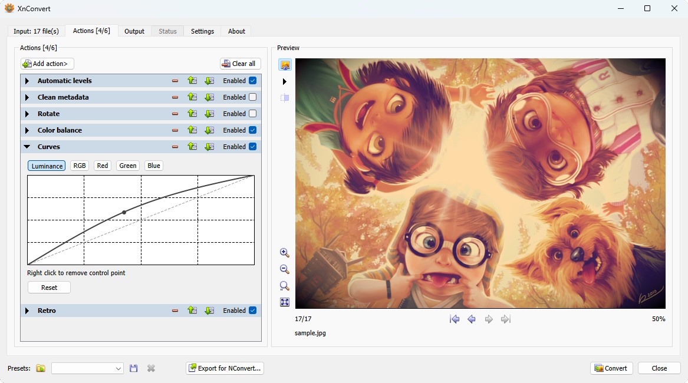Switch to the Output tab
The image size is (688, 383).
pos(134,31)
